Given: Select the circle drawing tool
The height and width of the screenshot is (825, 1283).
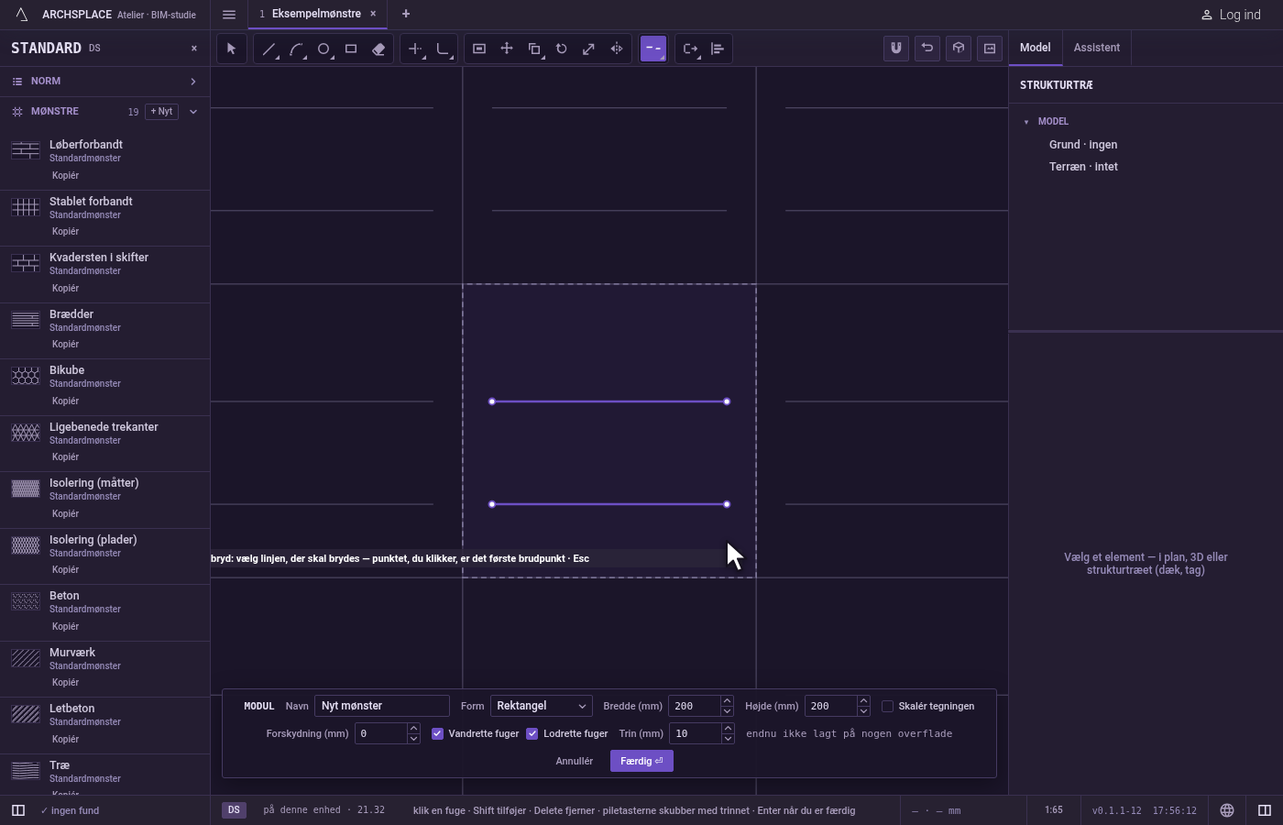Looking at the screenshot, I should tap(323, 49).
